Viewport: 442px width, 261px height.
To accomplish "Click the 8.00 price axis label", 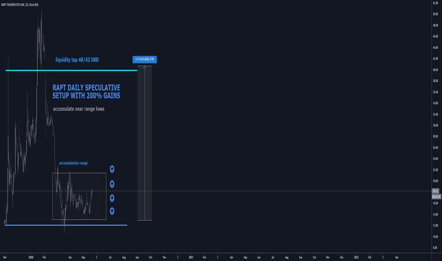I will click(x=435, y=248).
